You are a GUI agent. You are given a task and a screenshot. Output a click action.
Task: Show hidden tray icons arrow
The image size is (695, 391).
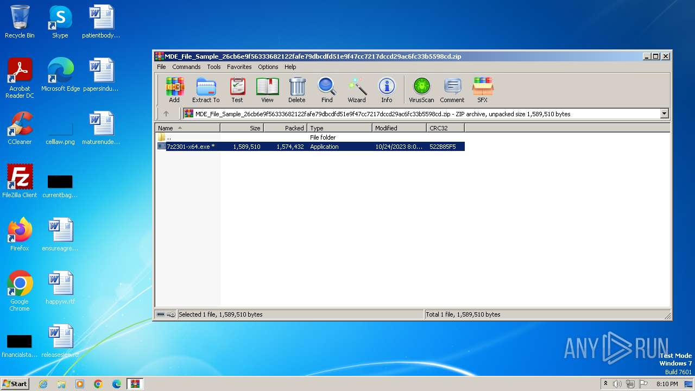click(605, 384)
